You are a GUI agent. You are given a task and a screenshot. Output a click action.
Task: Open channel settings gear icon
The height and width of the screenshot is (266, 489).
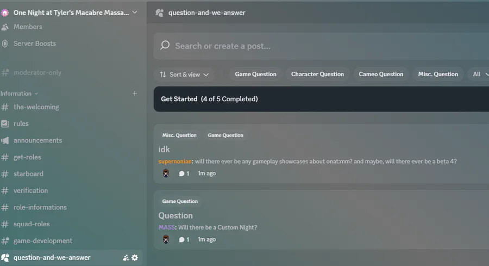click(135, 258)
